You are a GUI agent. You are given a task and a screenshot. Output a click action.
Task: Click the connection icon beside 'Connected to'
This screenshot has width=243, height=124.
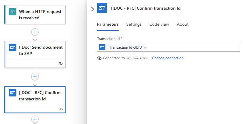[x=99, y=58]
